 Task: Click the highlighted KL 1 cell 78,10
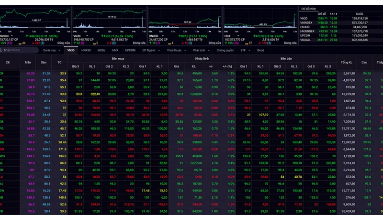coord(163,191)
